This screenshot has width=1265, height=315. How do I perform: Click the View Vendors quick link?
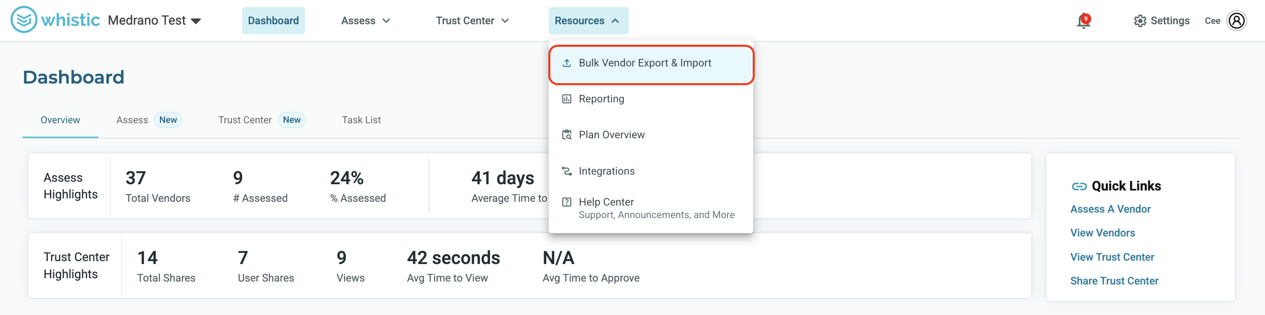1102,233
